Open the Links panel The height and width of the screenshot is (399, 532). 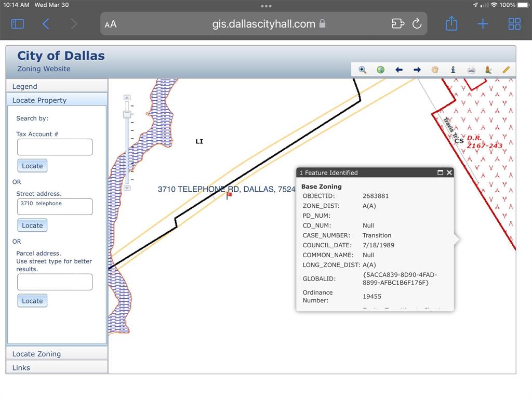click(x=57, y=367)
